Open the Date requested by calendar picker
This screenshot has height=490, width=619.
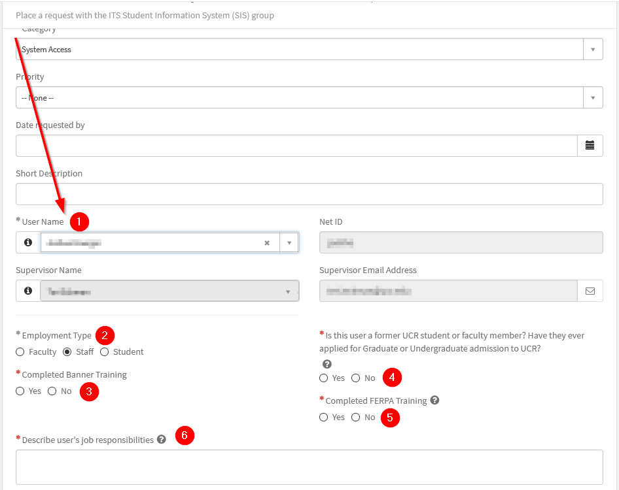pos(590,146)
